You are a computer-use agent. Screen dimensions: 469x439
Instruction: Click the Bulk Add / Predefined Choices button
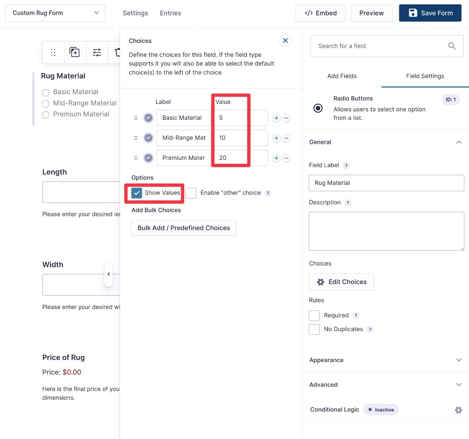click(184, 228)
